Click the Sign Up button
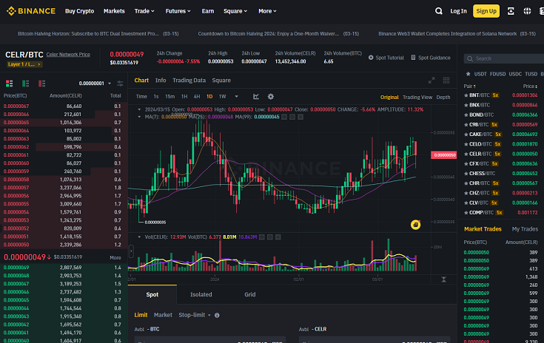The width and height of the screenshot is (544, 343). click(x=486, y=11)
